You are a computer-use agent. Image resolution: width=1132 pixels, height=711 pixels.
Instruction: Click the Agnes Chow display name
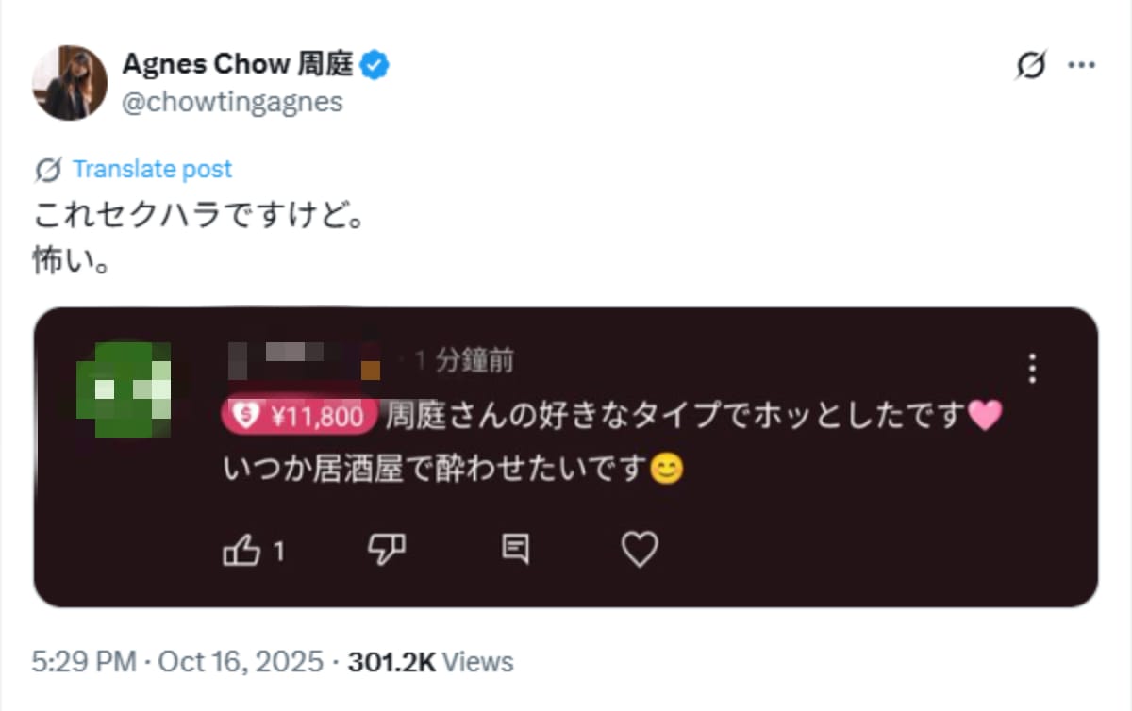tap(241, 63)
